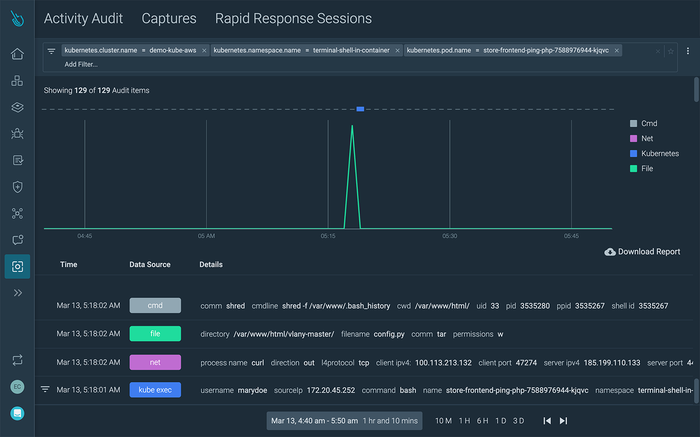Click filename config.py value
Screen dimensions: 700x437
(x=389, y=334)
